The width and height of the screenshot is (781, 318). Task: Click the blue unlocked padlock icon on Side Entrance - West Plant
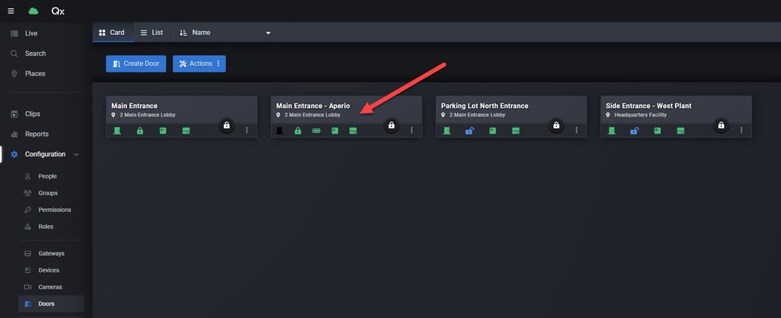coord(634,131)
